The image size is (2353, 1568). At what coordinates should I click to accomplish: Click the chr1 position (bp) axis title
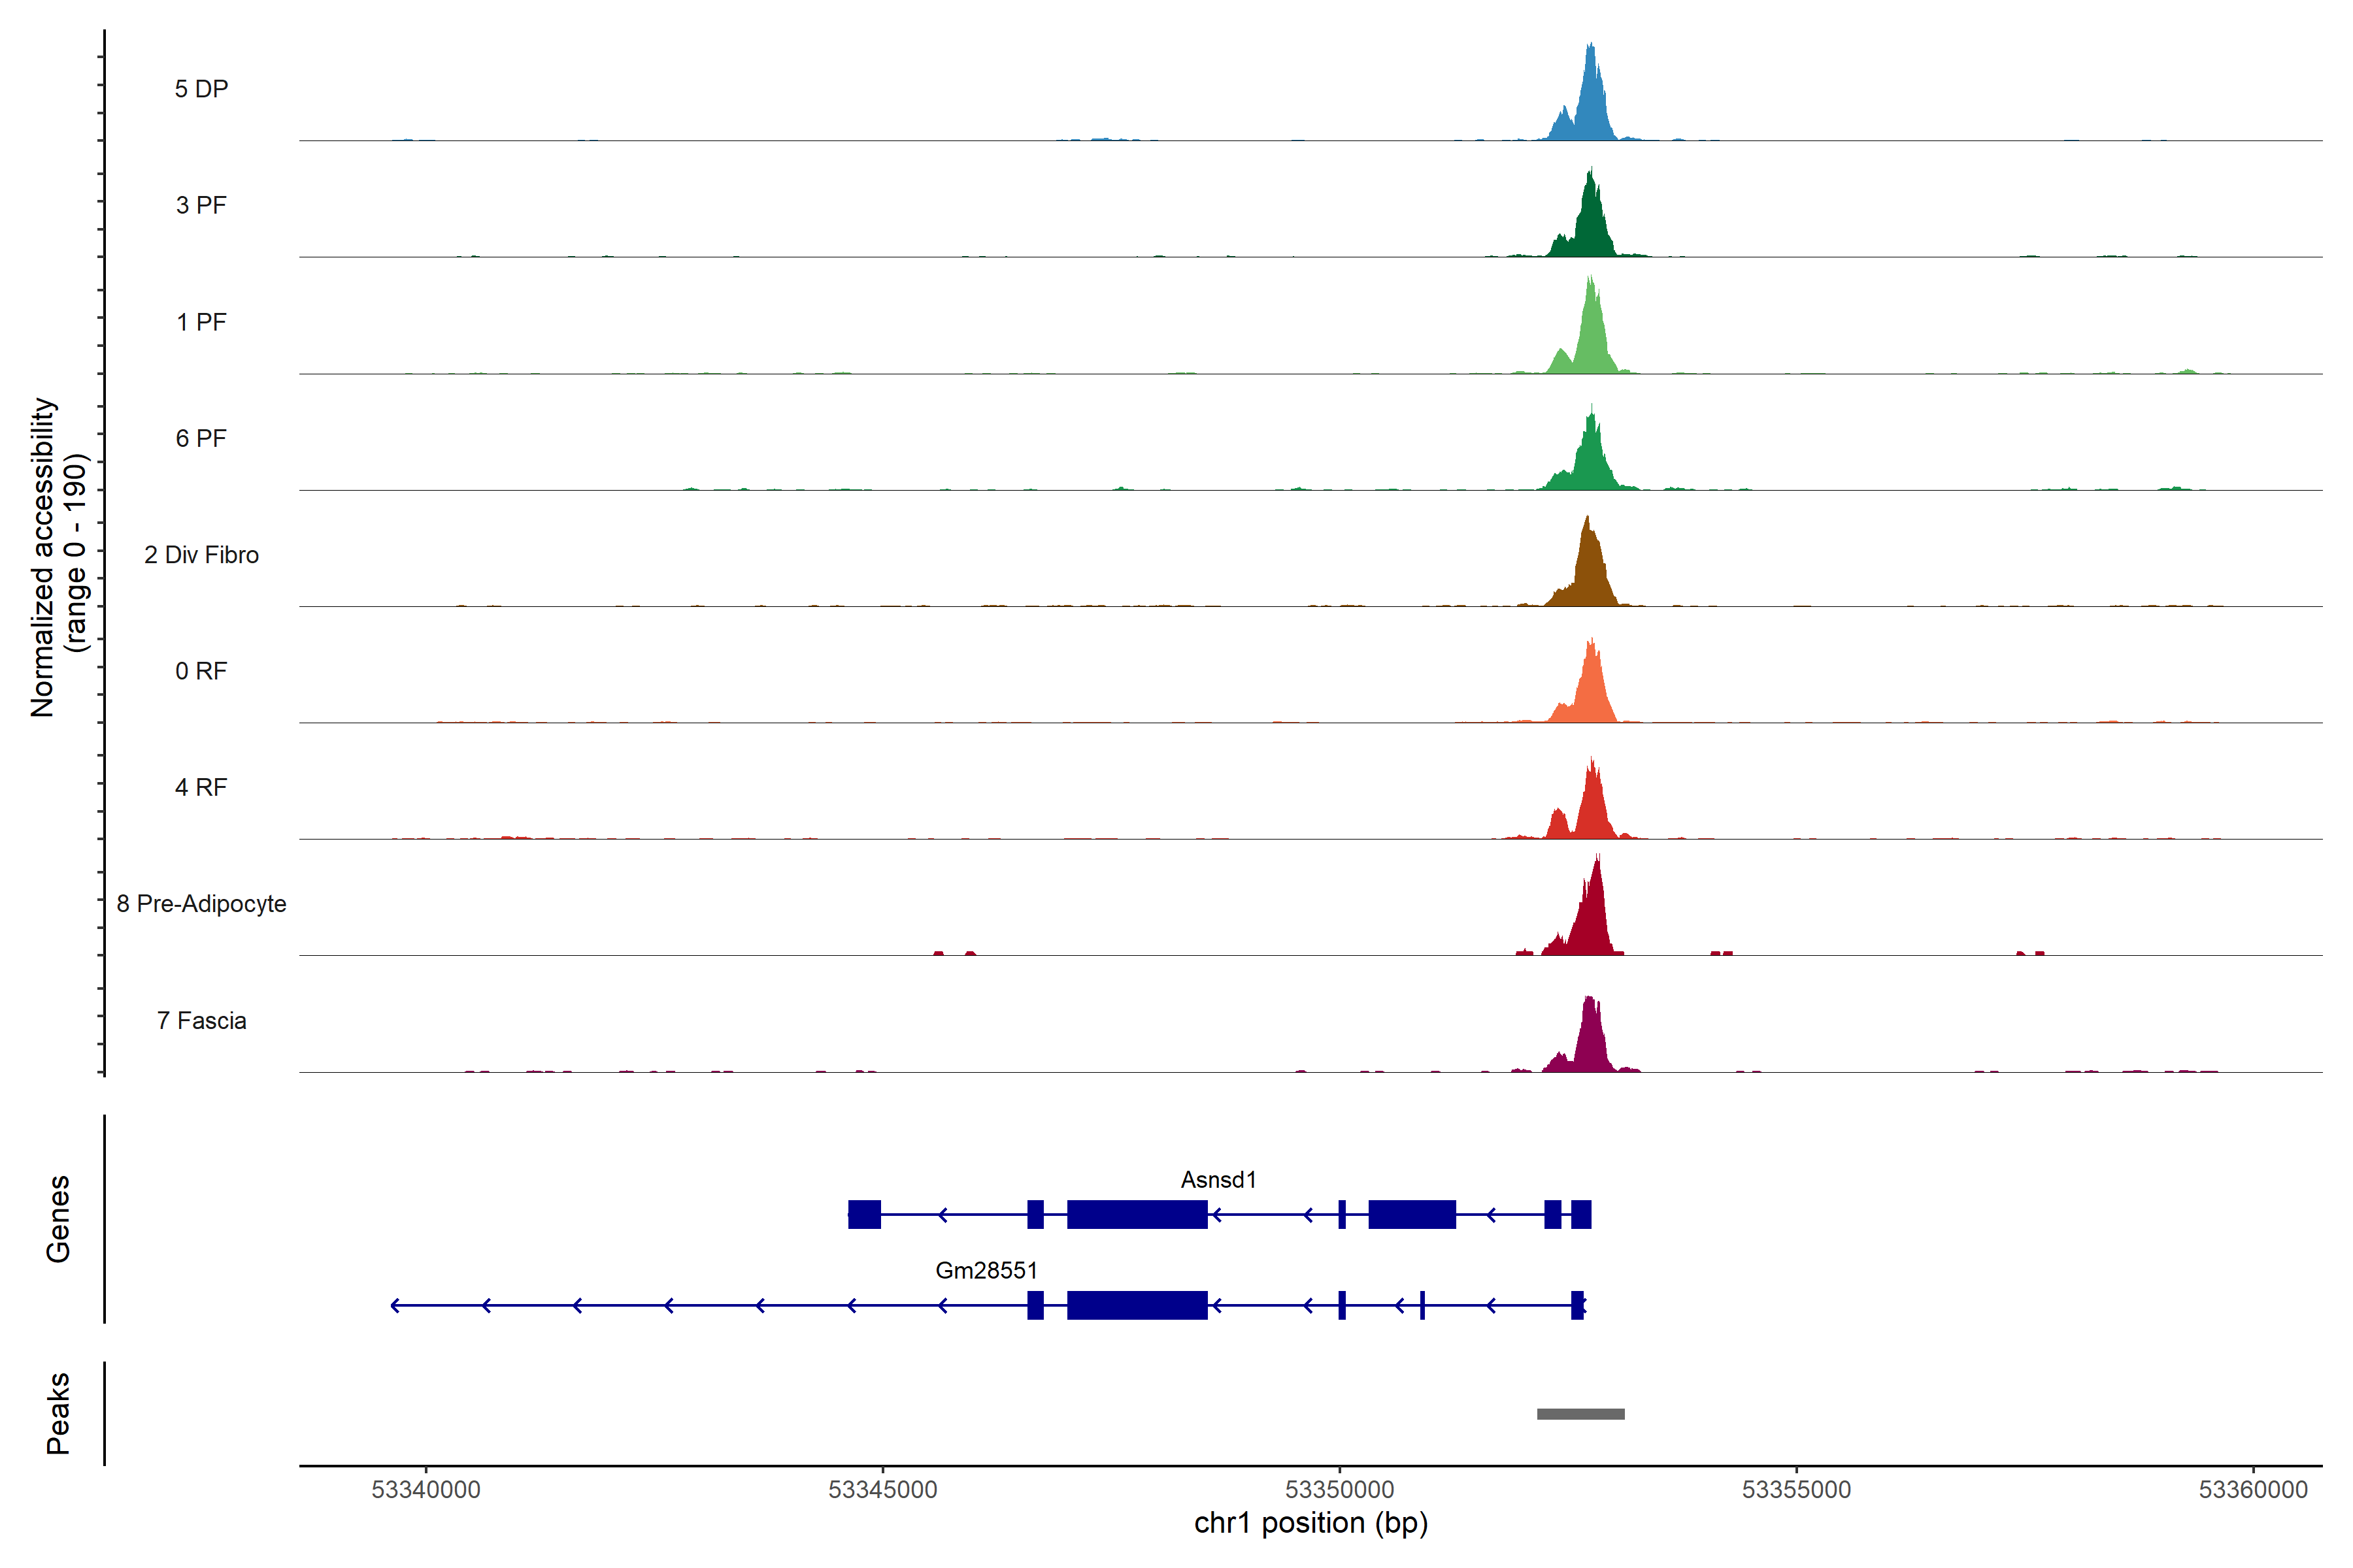(1310, 1523)
